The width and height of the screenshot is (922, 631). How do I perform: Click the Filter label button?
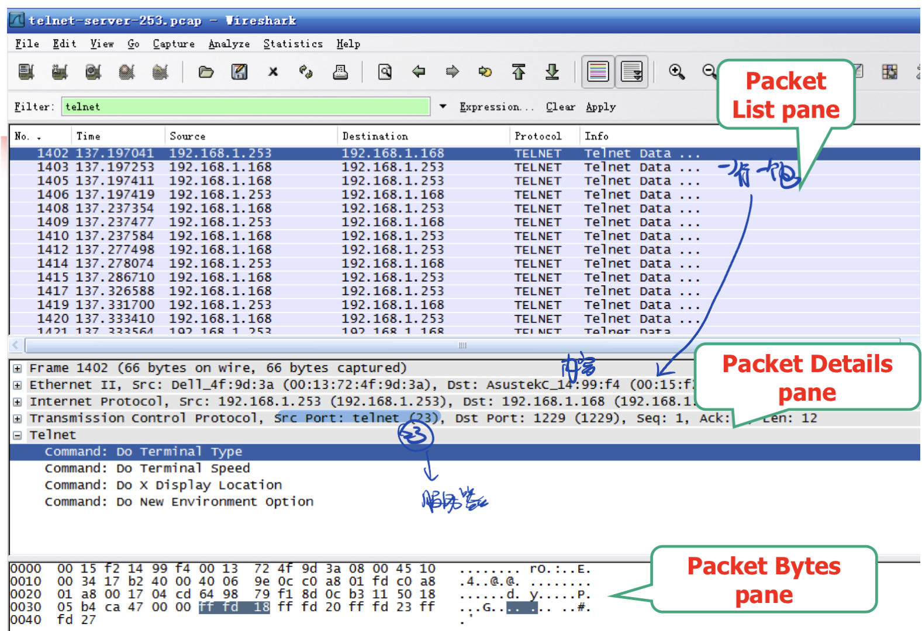pos(34,107)
